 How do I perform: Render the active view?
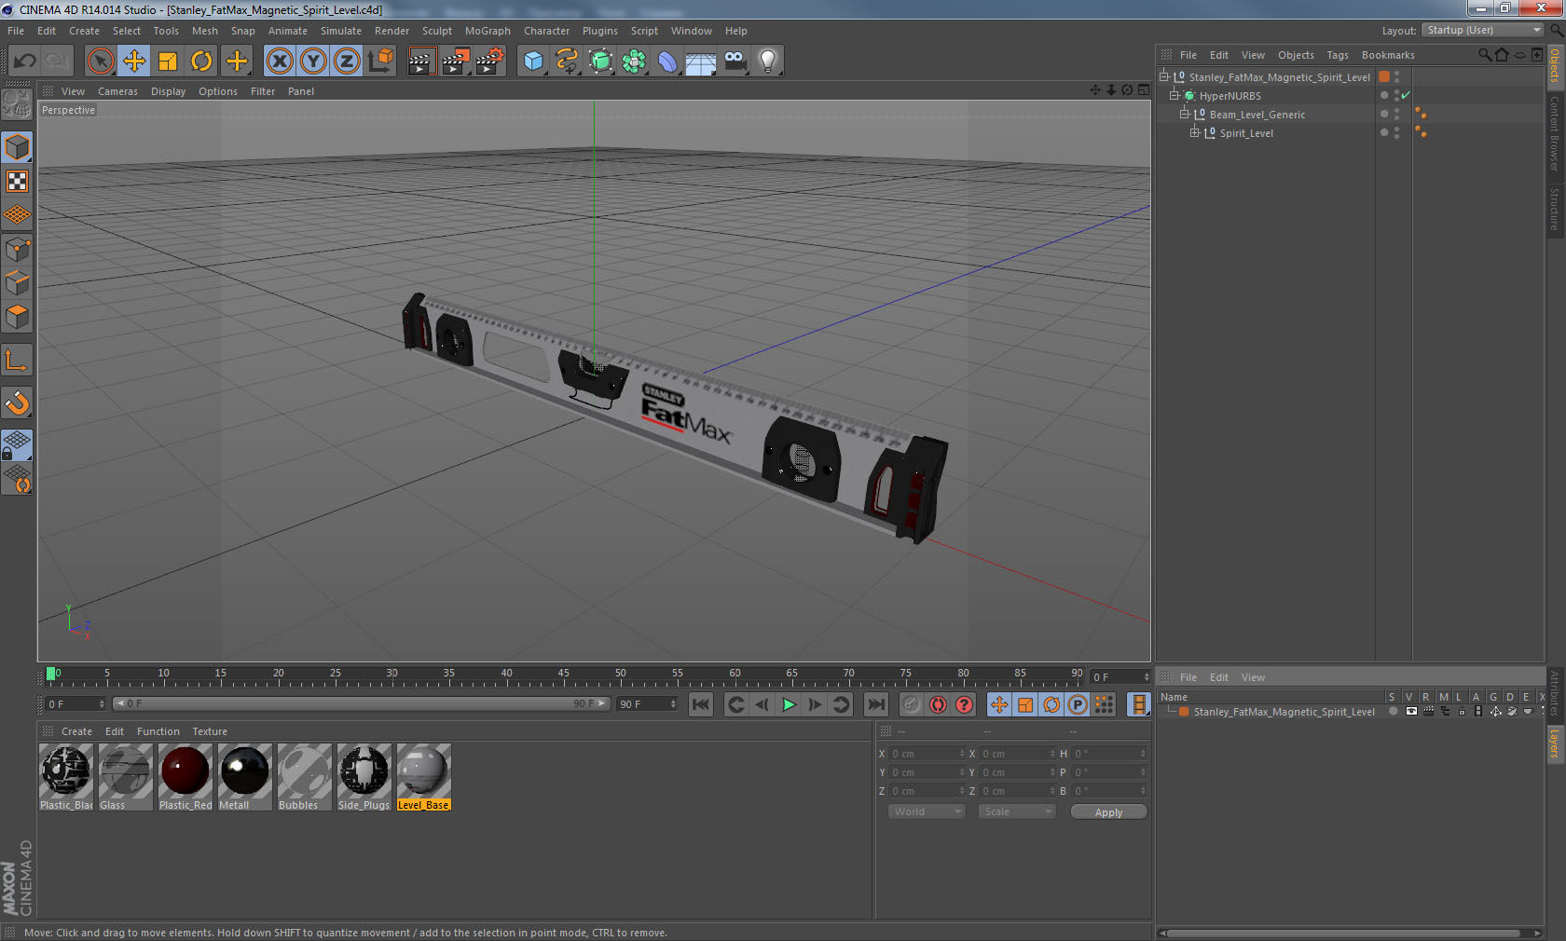tap(421, 61)
